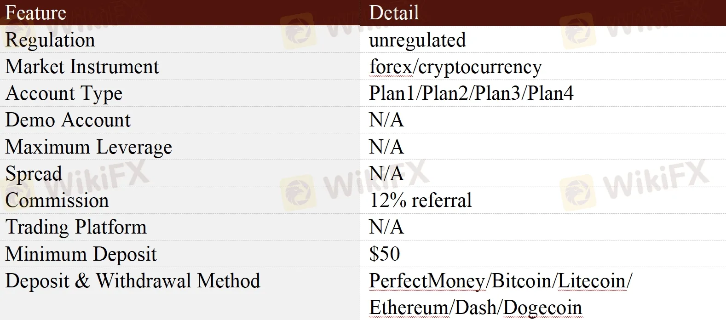726x320 pixels.
Task: Click the "Detail" column header
Action: (394, 12)
